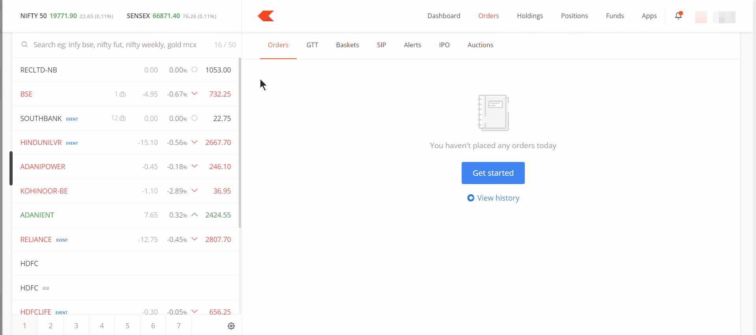Open the Funds page

pyautogui.click(x=615, y=16)
